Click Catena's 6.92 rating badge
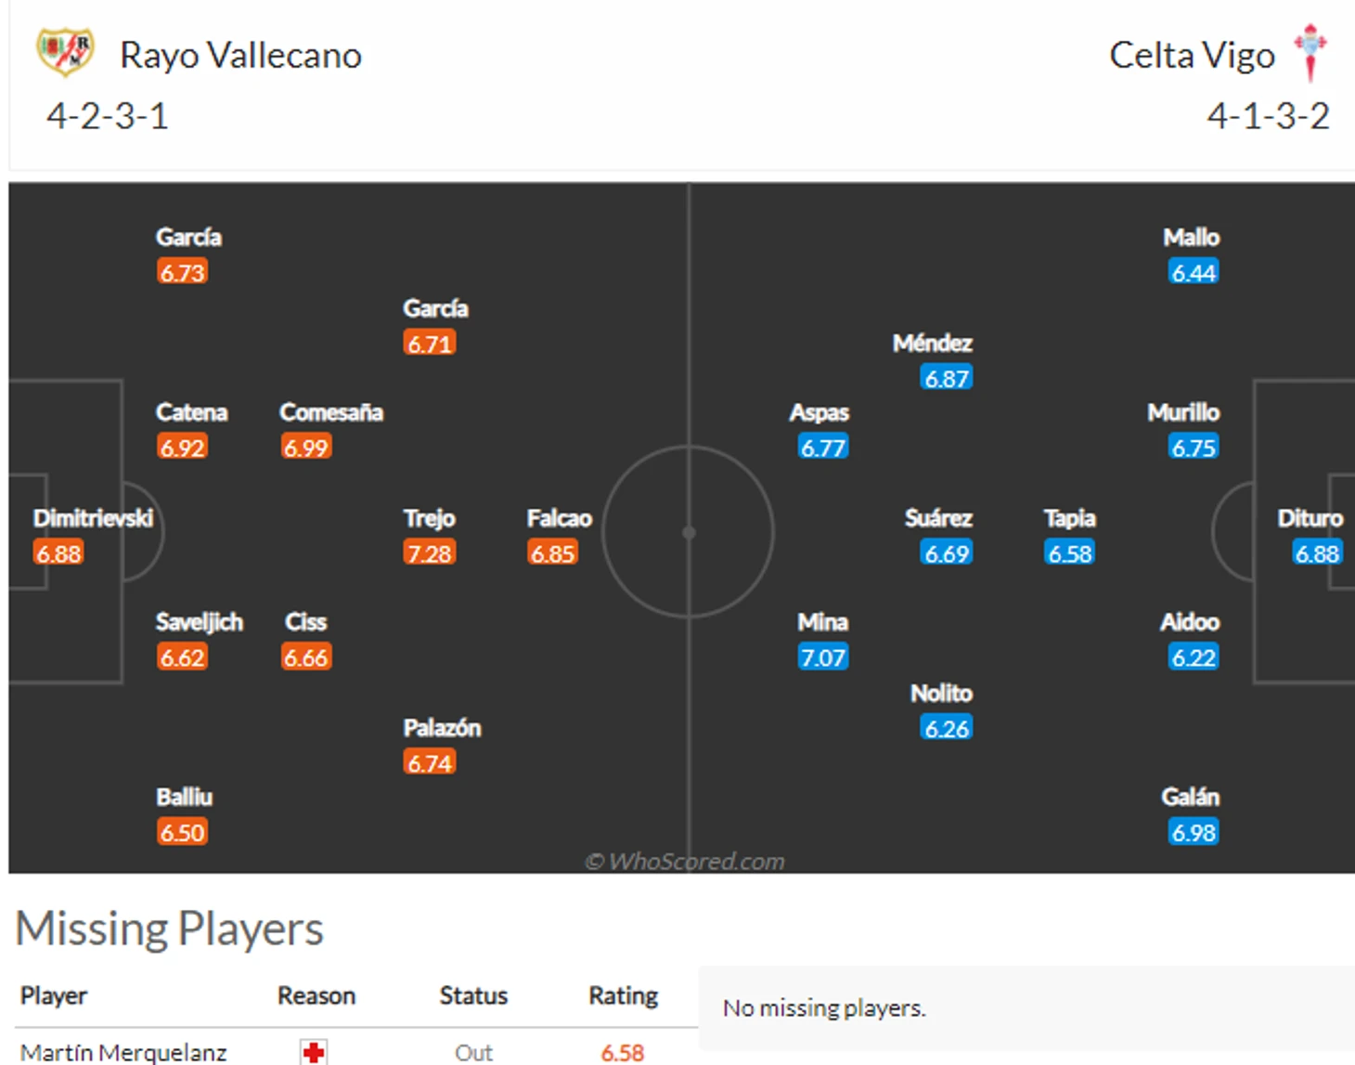Image resolution: width=1355 pixels, height=1065 pixels. [182, 448]
